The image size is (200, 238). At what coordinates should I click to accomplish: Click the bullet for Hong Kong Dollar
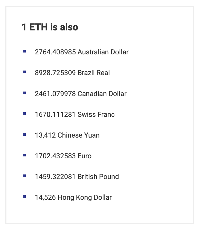(x=24, y=197)
